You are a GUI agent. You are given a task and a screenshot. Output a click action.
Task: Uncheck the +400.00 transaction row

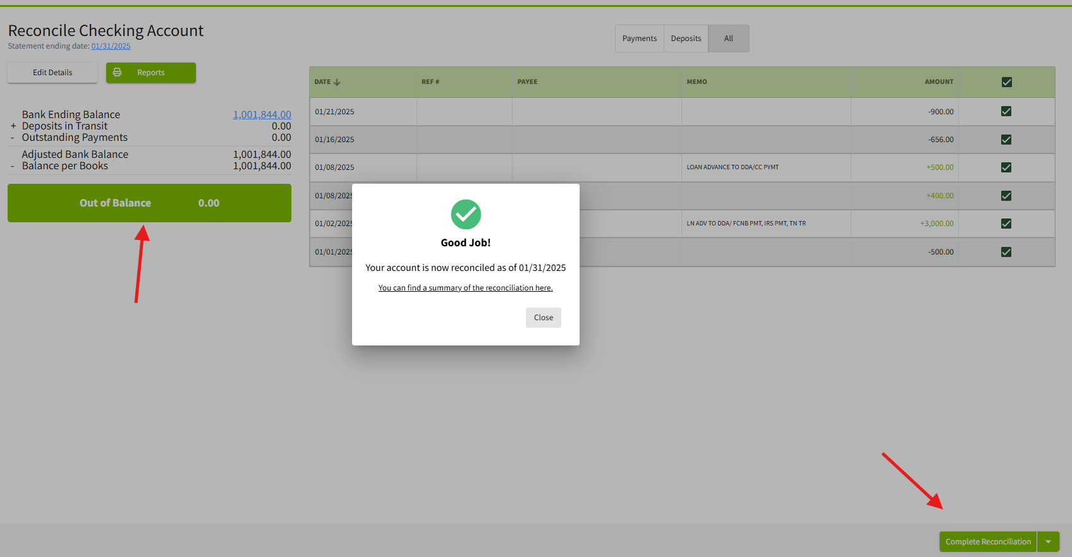(x=1006, y=196)
